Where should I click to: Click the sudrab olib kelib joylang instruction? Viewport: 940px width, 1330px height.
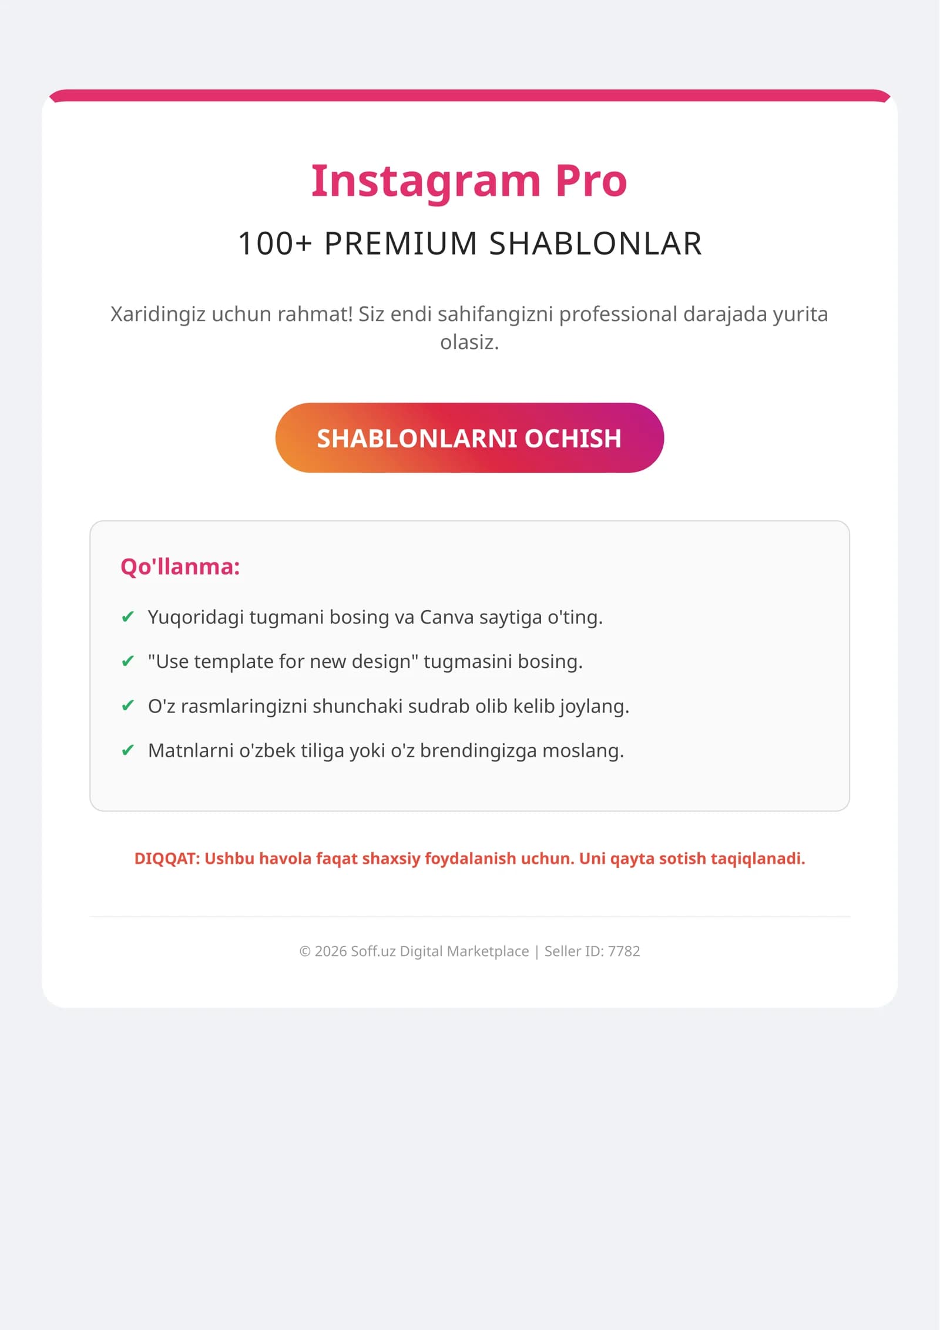point(388,706)
